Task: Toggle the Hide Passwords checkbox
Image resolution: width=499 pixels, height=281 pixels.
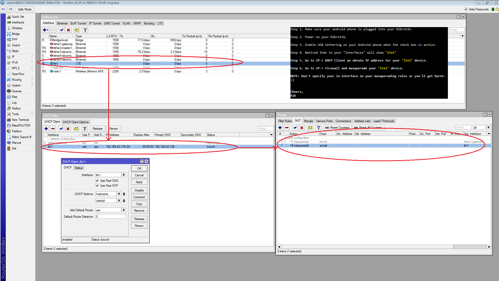Action: [x=466, y=9]
